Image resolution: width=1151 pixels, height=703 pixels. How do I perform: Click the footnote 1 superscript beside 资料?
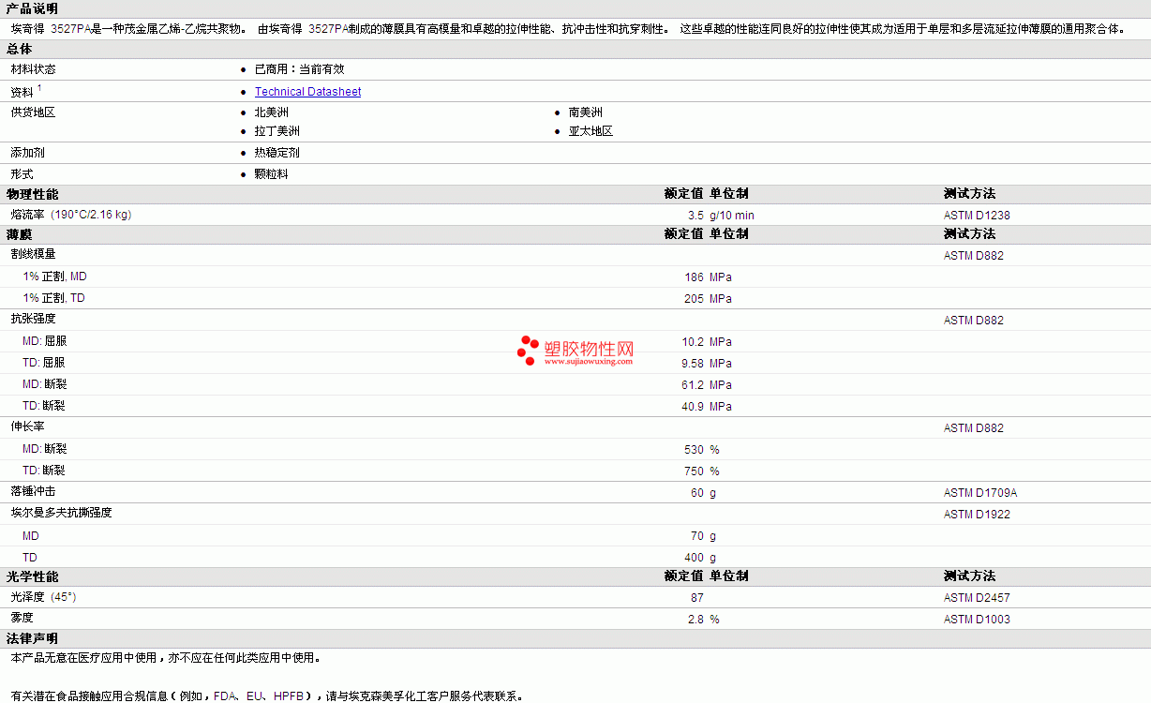coord(39,88)
